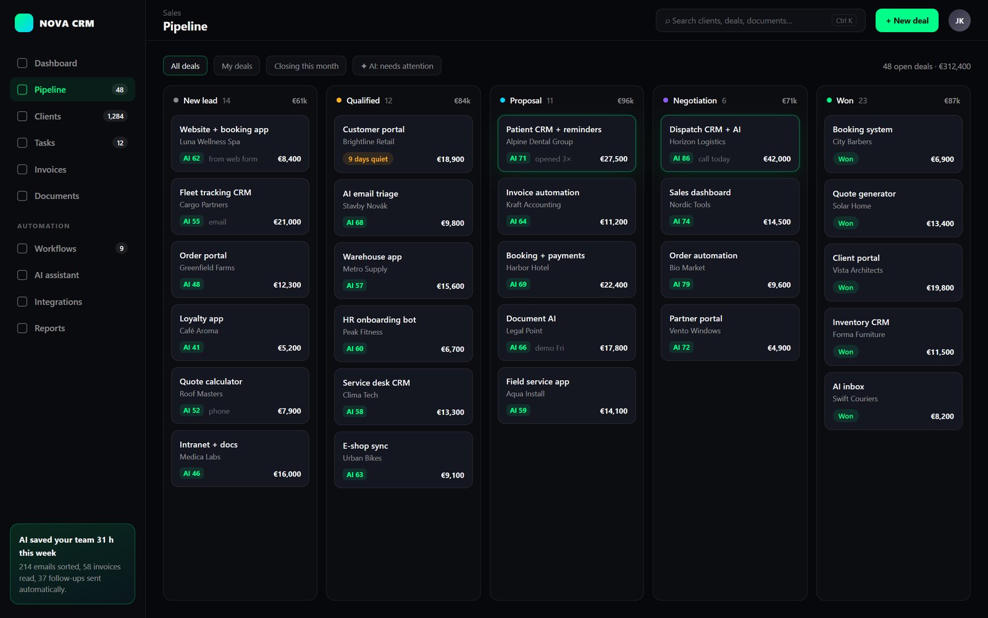Open the Pipeline menu item

pyautogui.click(x=73, y=90)
